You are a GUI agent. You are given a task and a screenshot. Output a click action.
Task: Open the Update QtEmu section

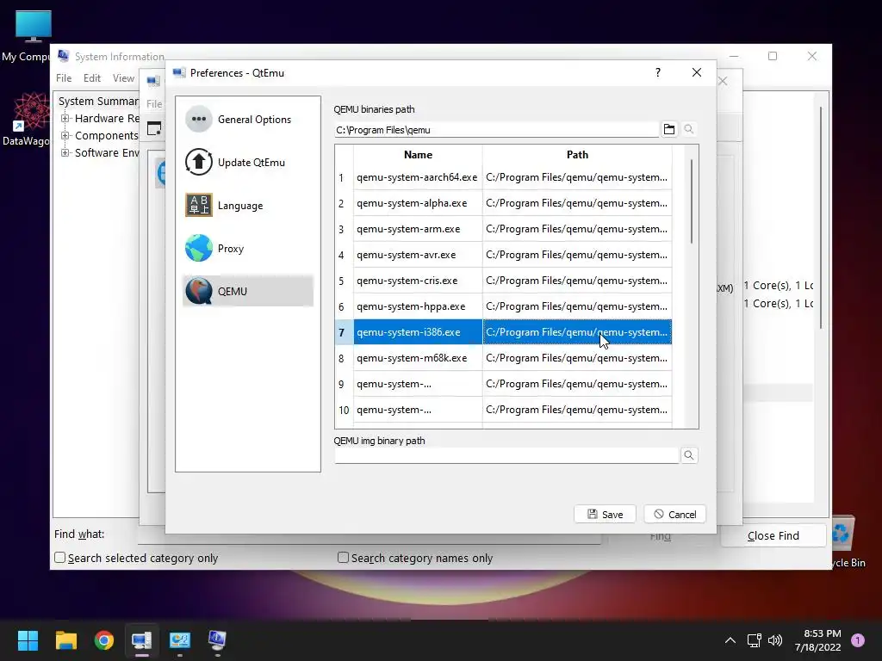(x=247, y=163)
